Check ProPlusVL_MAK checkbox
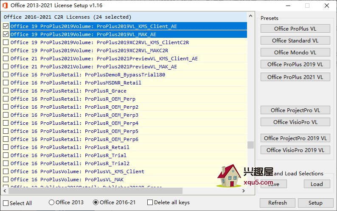 click(6, 180)
